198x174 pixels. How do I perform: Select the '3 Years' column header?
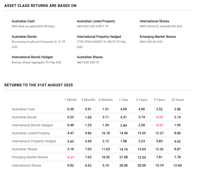(x=141, y=100)
